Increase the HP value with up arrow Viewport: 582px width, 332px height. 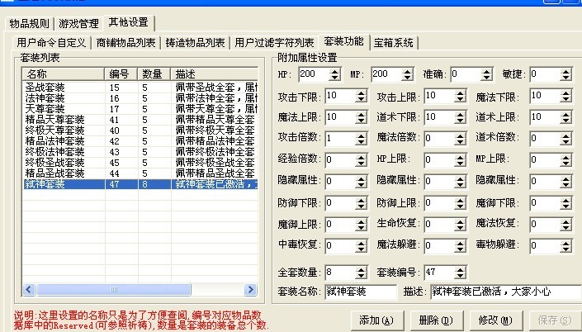coord(335,71)
